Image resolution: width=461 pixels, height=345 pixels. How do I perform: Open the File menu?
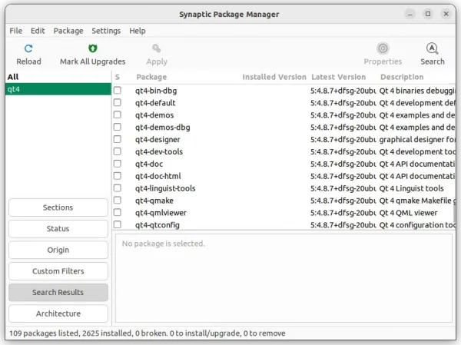16,31
